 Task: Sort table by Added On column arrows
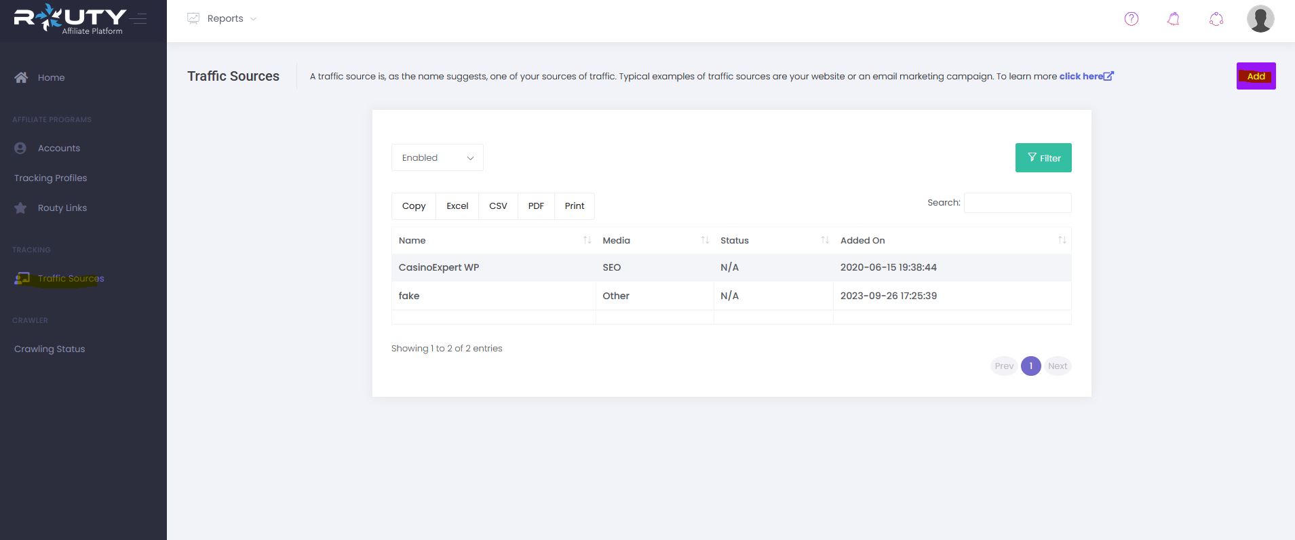[x=1062, y=240]
